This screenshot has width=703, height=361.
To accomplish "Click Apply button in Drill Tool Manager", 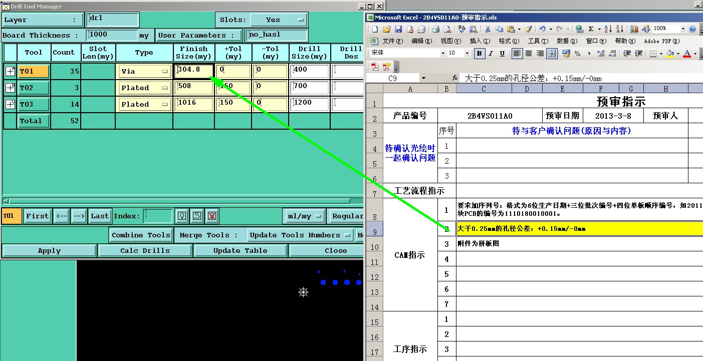I will tap(49, 250).
